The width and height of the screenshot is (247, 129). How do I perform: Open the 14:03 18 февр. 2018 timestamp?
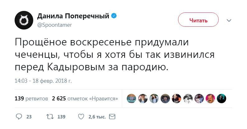click(43, 81)
